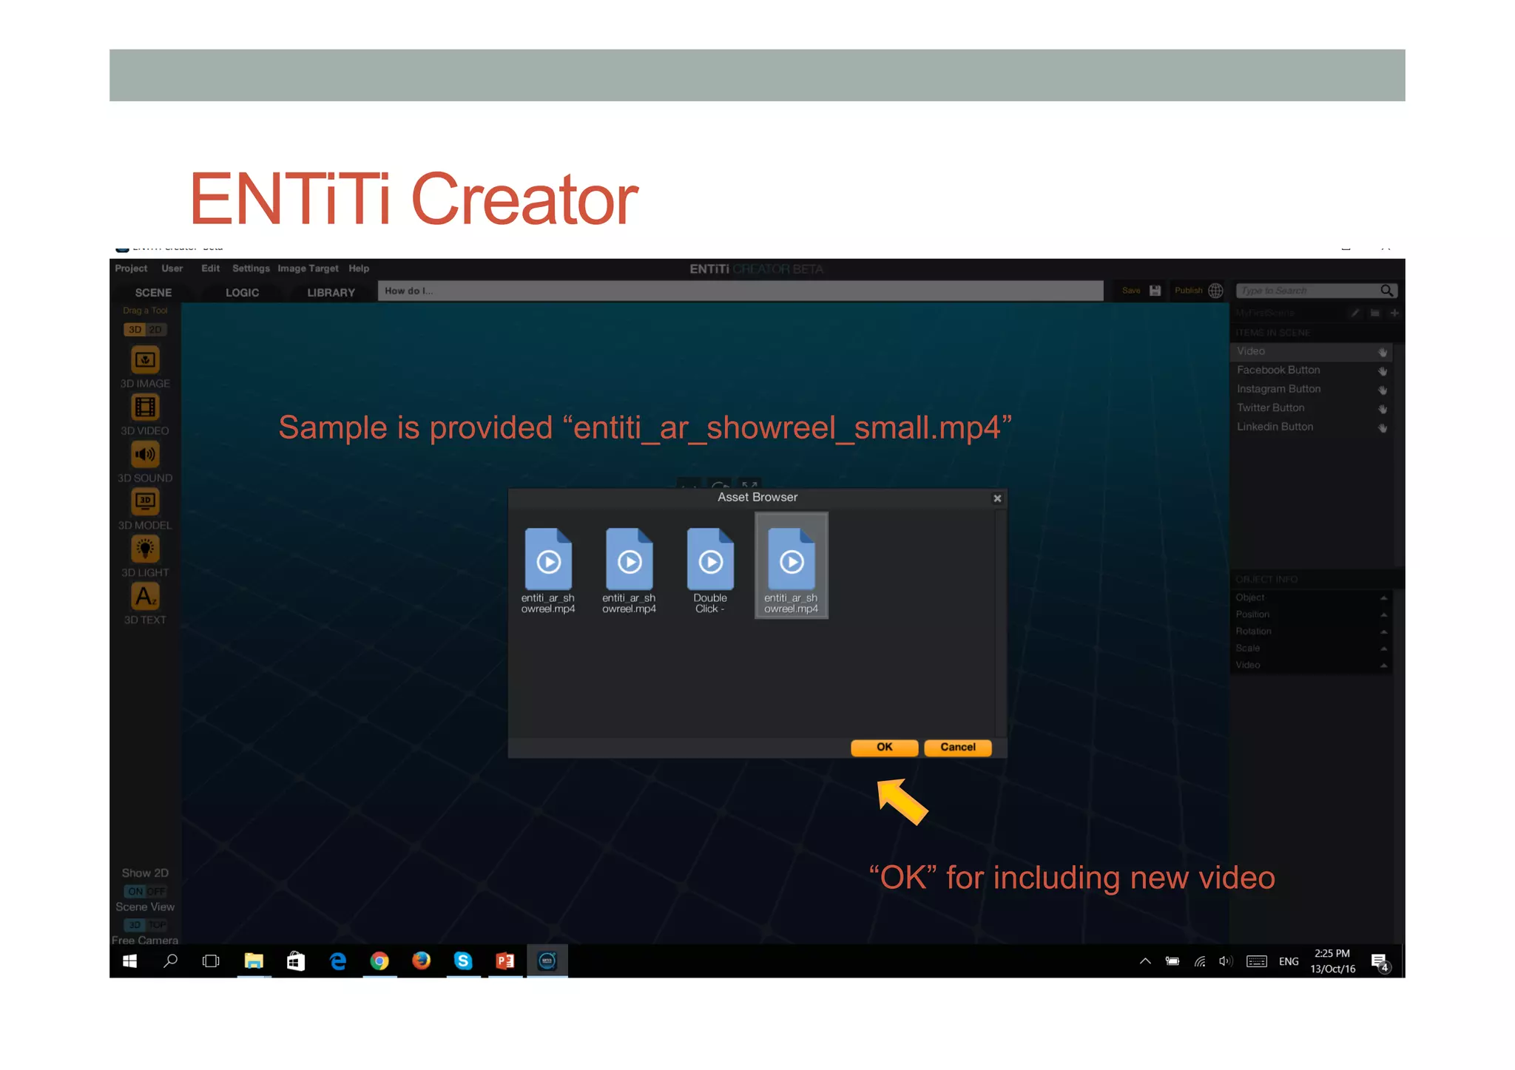Turn Show 2D OFF
The width and height of the screenshot is (1515, 1070).
pos(156,892)
